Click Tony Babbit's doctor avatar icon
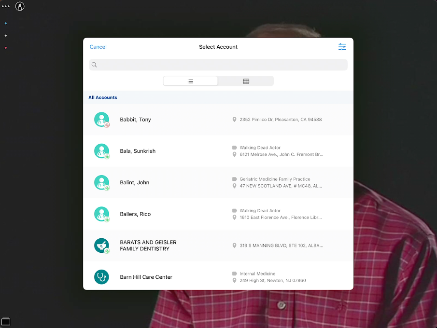 pyautogui.click(x=101, y=120)
